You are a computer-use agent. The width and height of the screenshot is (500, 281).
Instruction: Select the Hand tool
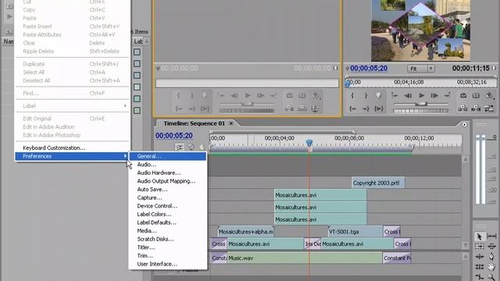tap(491, 267)
